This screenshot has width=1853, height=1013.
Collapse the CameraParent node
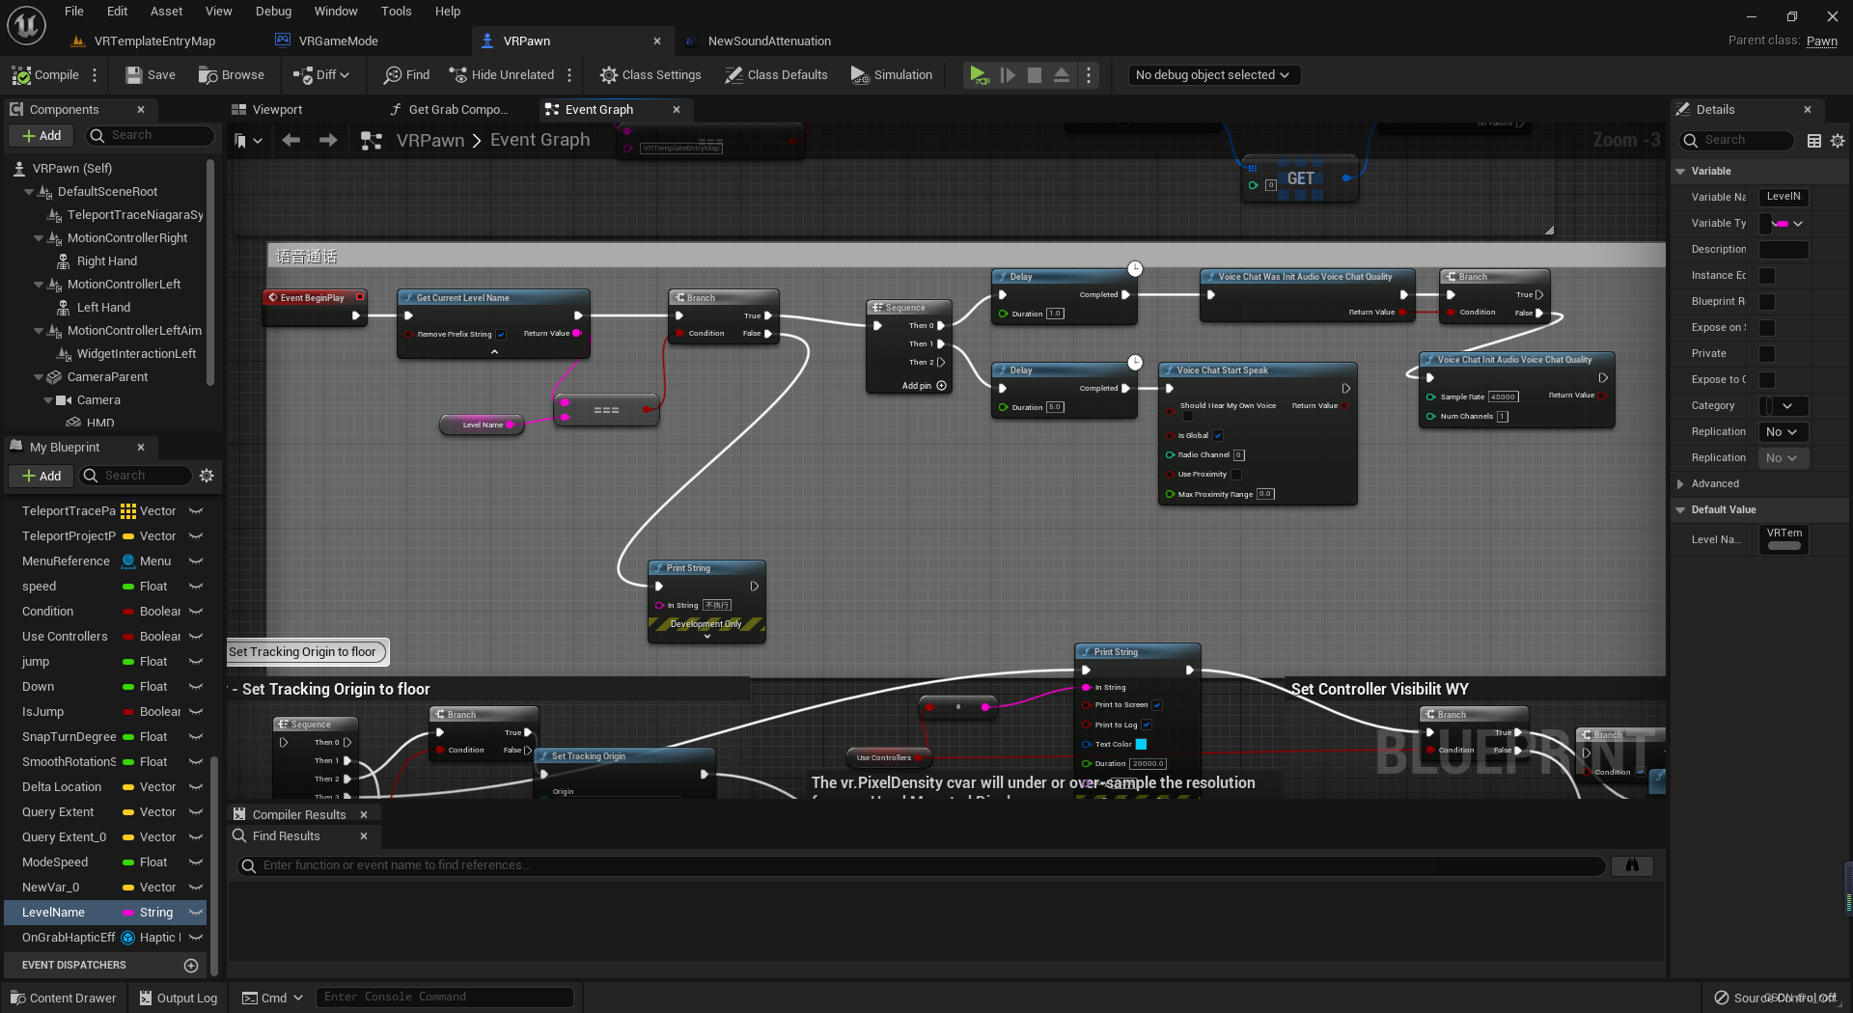(x=39, y=377)
